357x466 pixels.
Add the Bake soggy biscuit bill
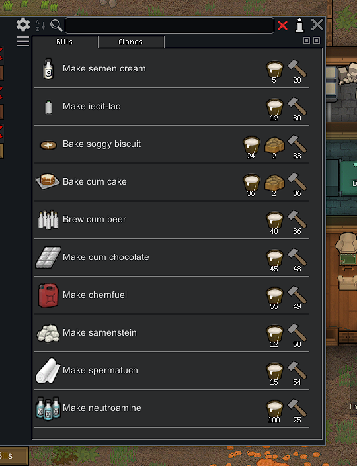click(172, 144)
